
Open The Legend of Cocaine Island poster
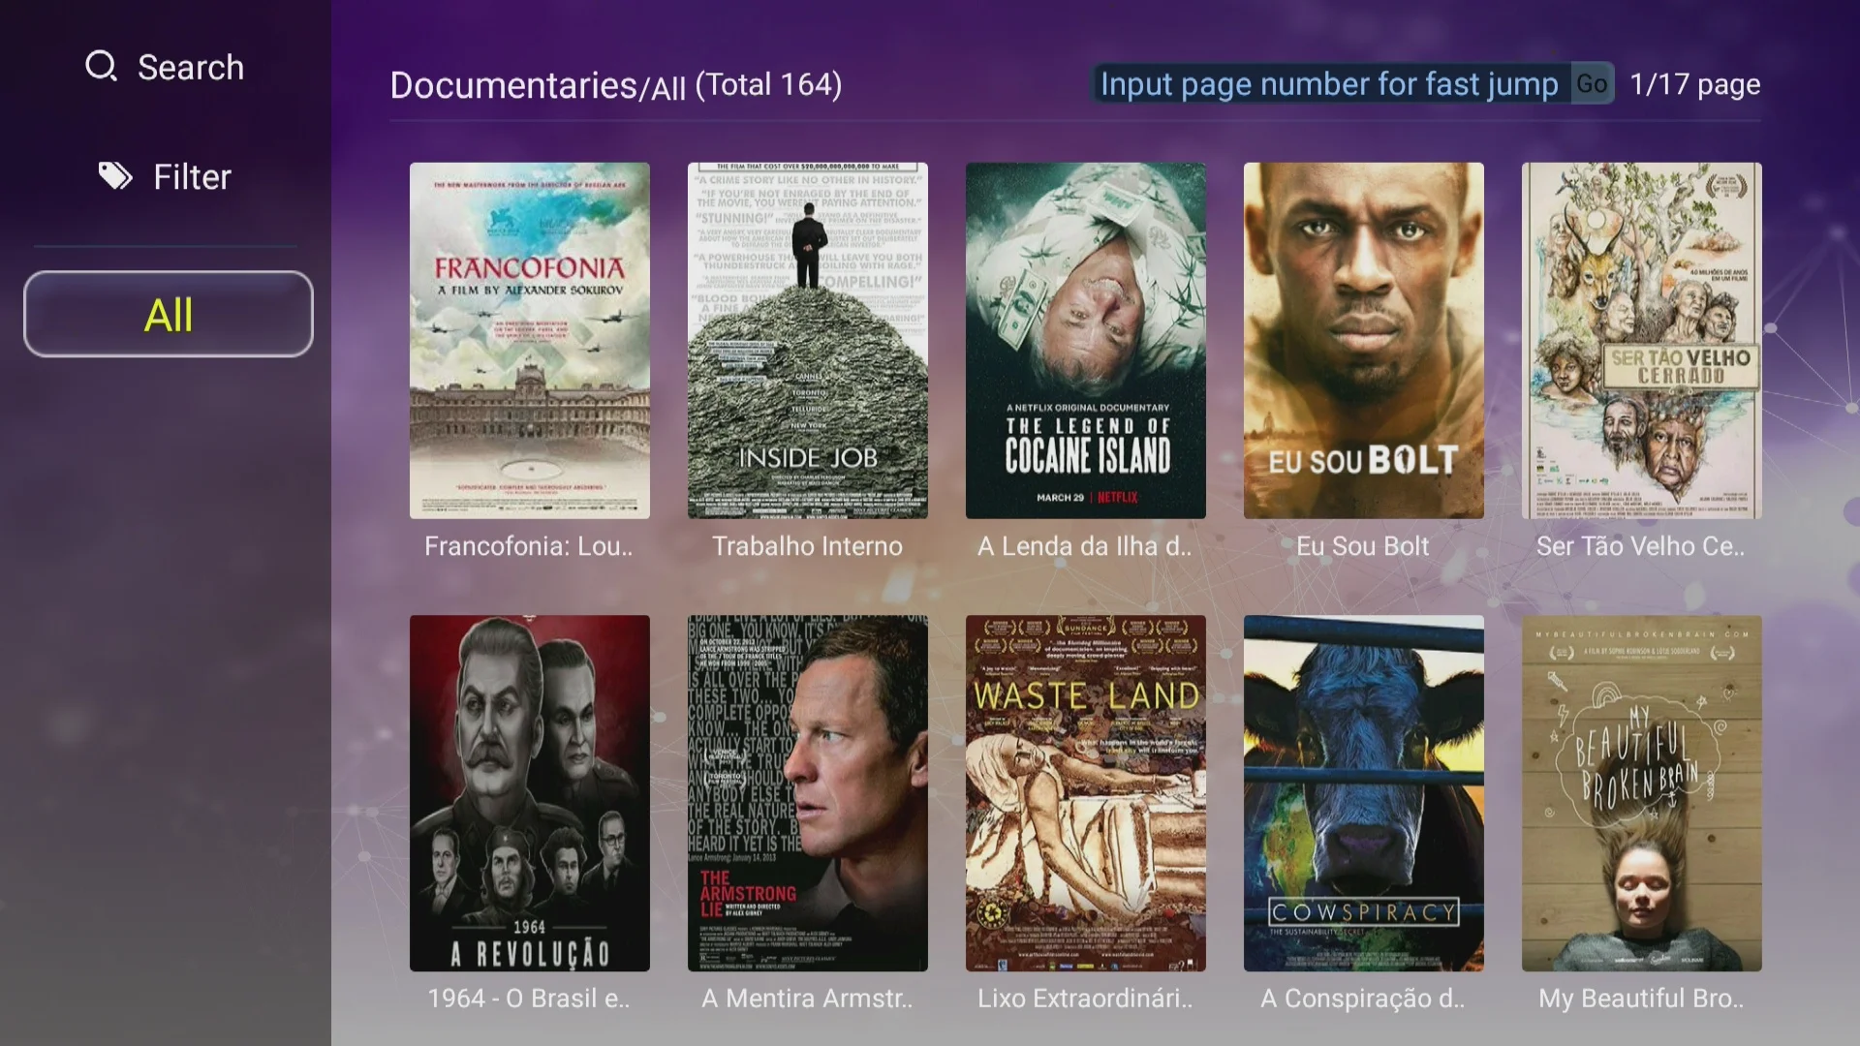[x=1086, y=340]
